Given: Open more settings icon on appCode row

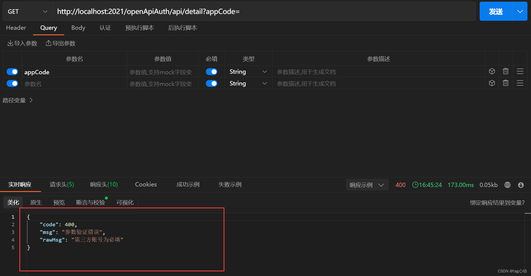Looking at the screenshot, I should pyautogui.click(x=520, y=71).
